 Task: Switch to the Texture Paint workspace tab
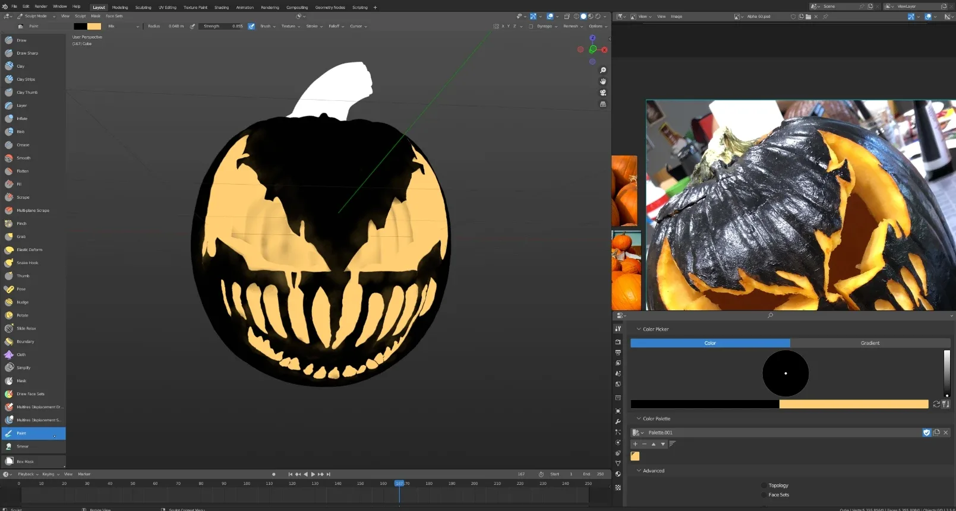195,8
